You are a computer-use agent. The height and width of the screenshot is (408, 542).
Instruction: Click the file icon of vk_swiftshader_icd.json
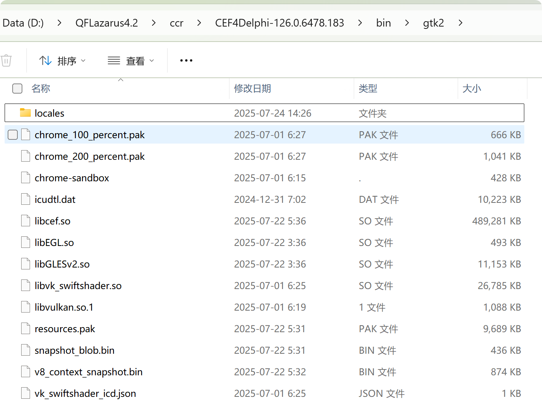tap(26, 393)
